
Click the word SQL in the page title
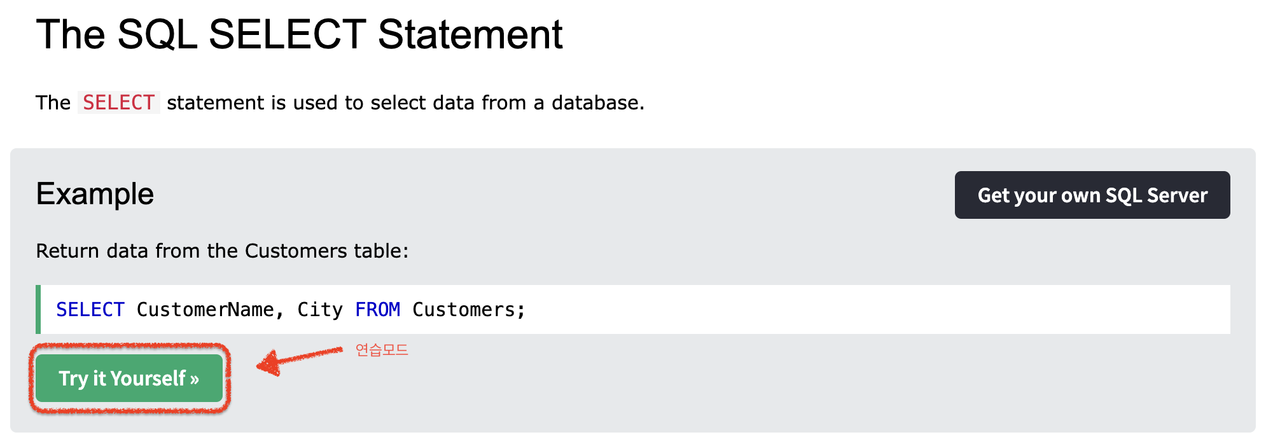click(x=157, y=34)
